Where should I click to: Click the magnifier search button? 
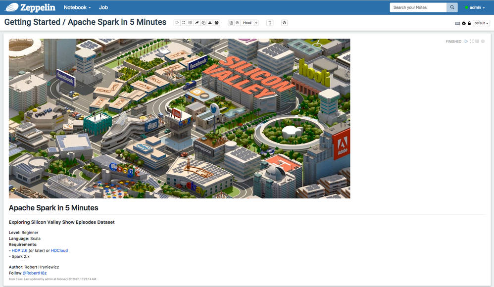tap(452, 7)
